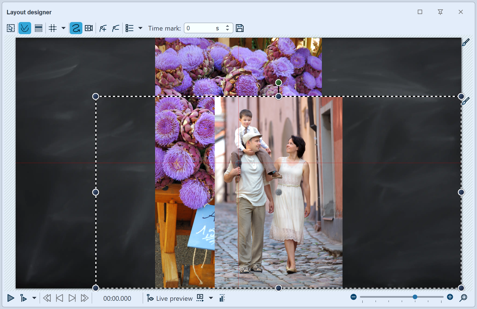Adjust the zoom level slider
The height and width of the screenshot is (309, 477).
pos(415,297)
